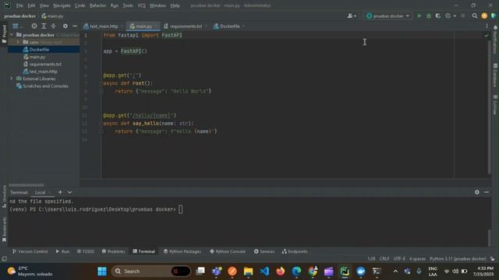This screenshot has width=499, height=280.
Task: Click the CRLF line separator status entry
Action: coord(384,259)
